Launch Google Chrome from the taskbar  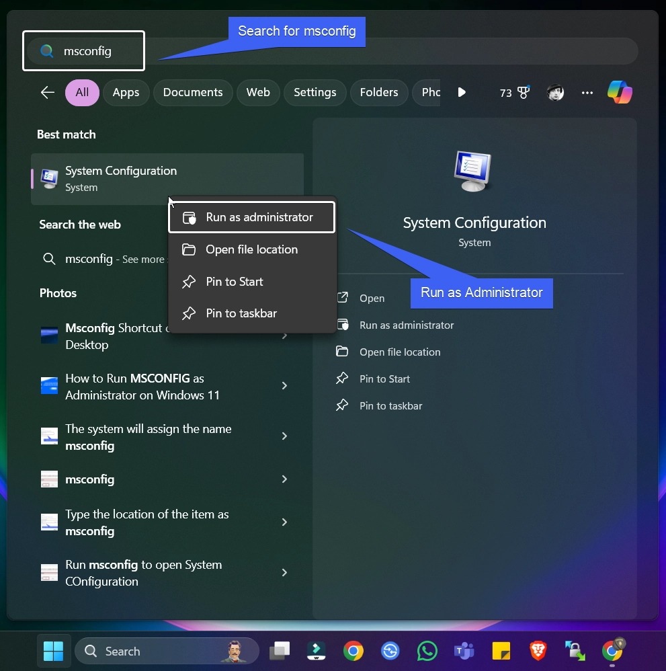point(353,652)
